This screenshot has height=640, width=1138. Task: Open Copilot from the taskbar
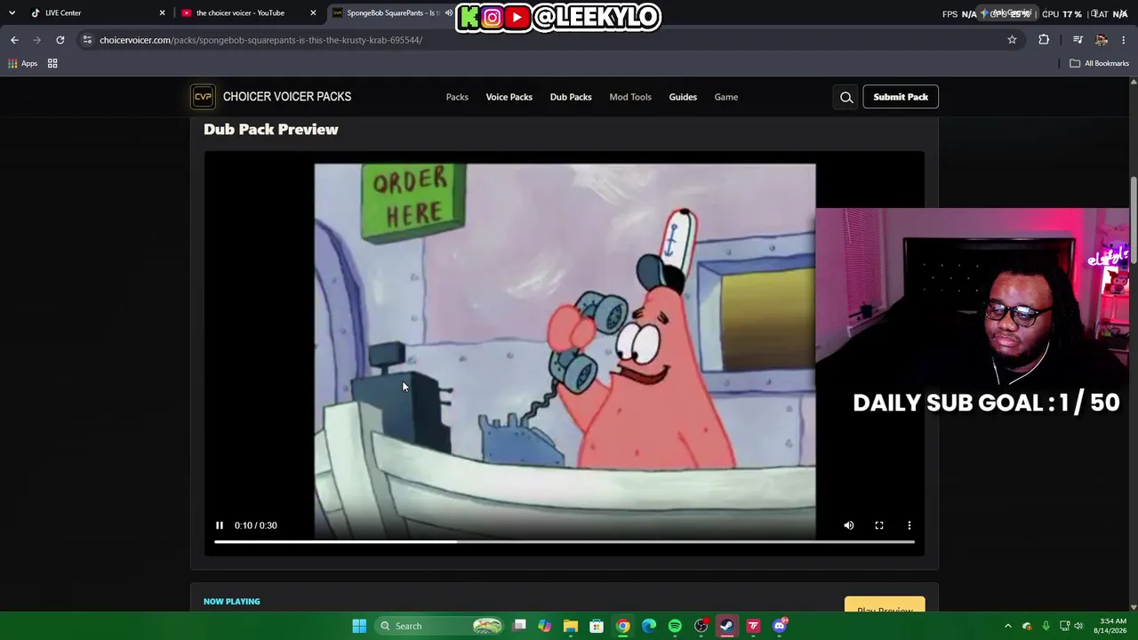[x=545, y=626]
